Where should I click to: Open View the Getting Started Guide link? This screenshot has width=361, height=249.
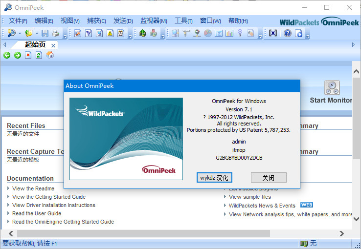48,197
